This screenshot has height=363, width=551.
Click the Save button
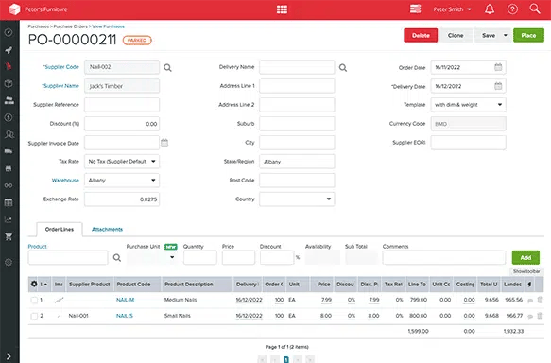pos(488,35)
